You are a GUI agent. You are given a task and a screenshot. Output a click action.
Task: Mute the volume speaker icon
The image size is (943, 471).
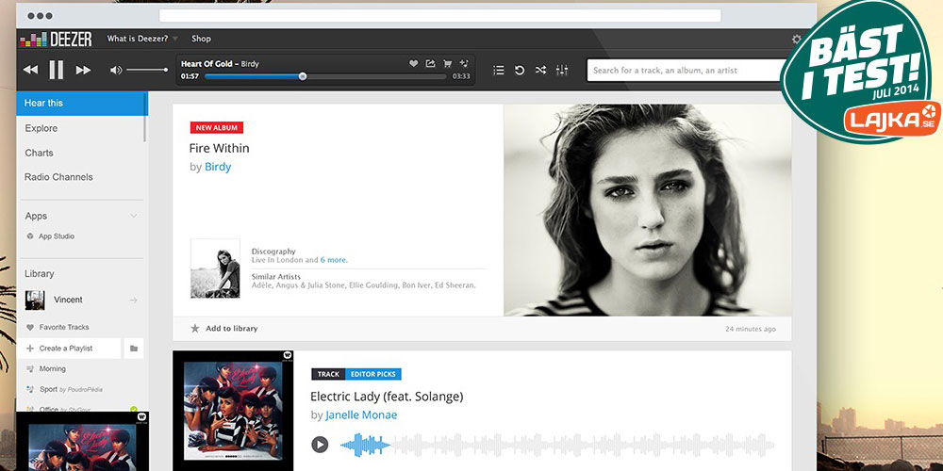coord(115,71)
